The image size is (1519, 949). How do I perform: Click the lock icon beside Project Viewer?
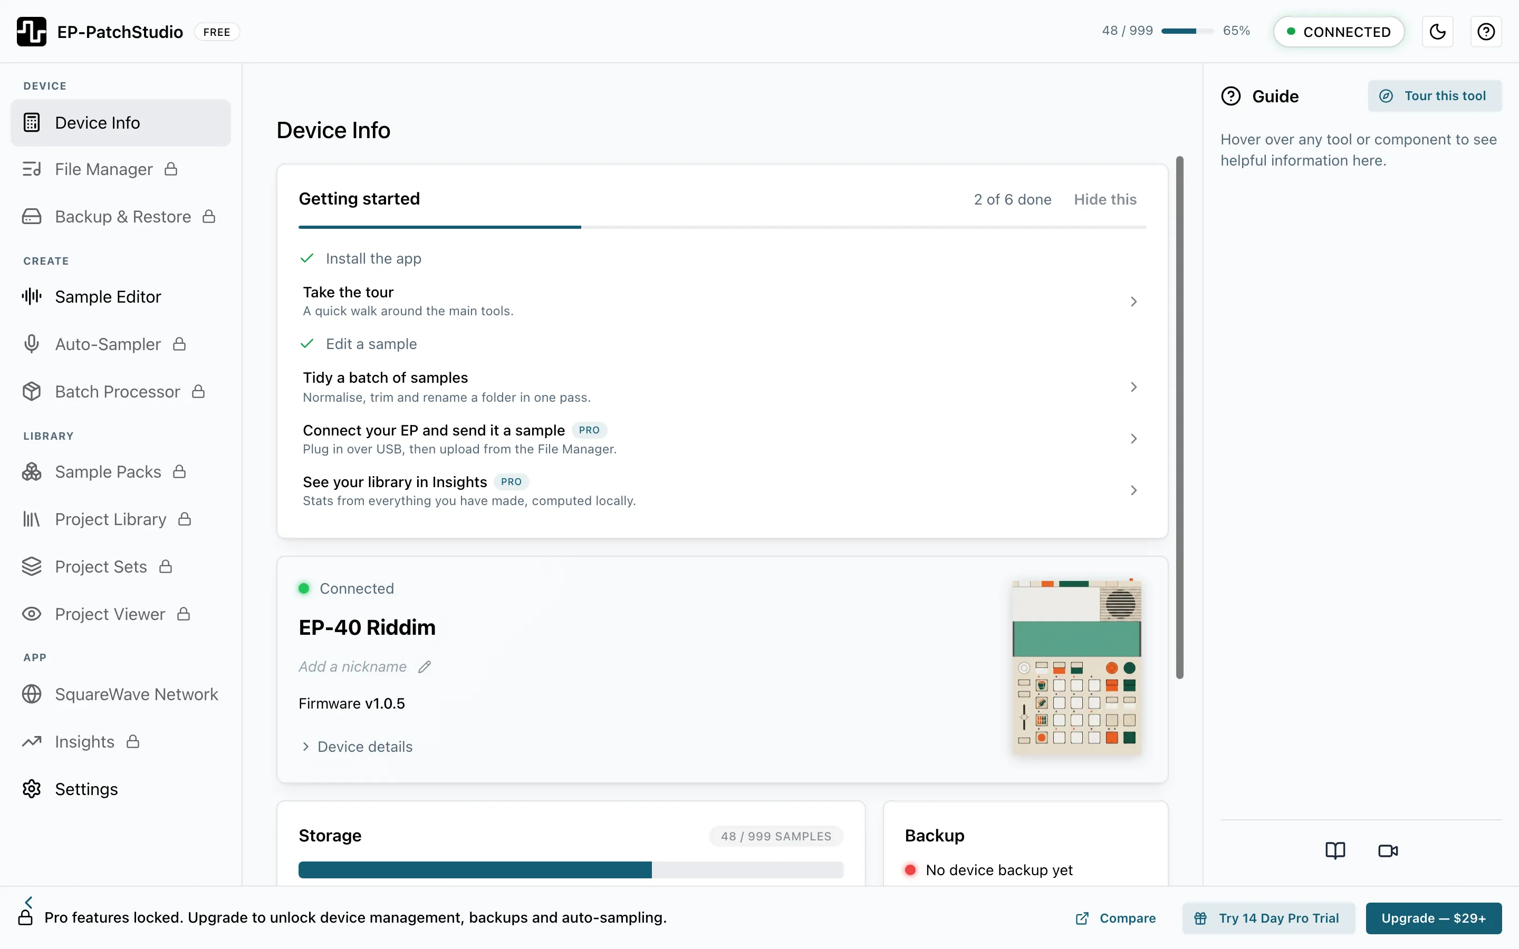tap(184, 613)
